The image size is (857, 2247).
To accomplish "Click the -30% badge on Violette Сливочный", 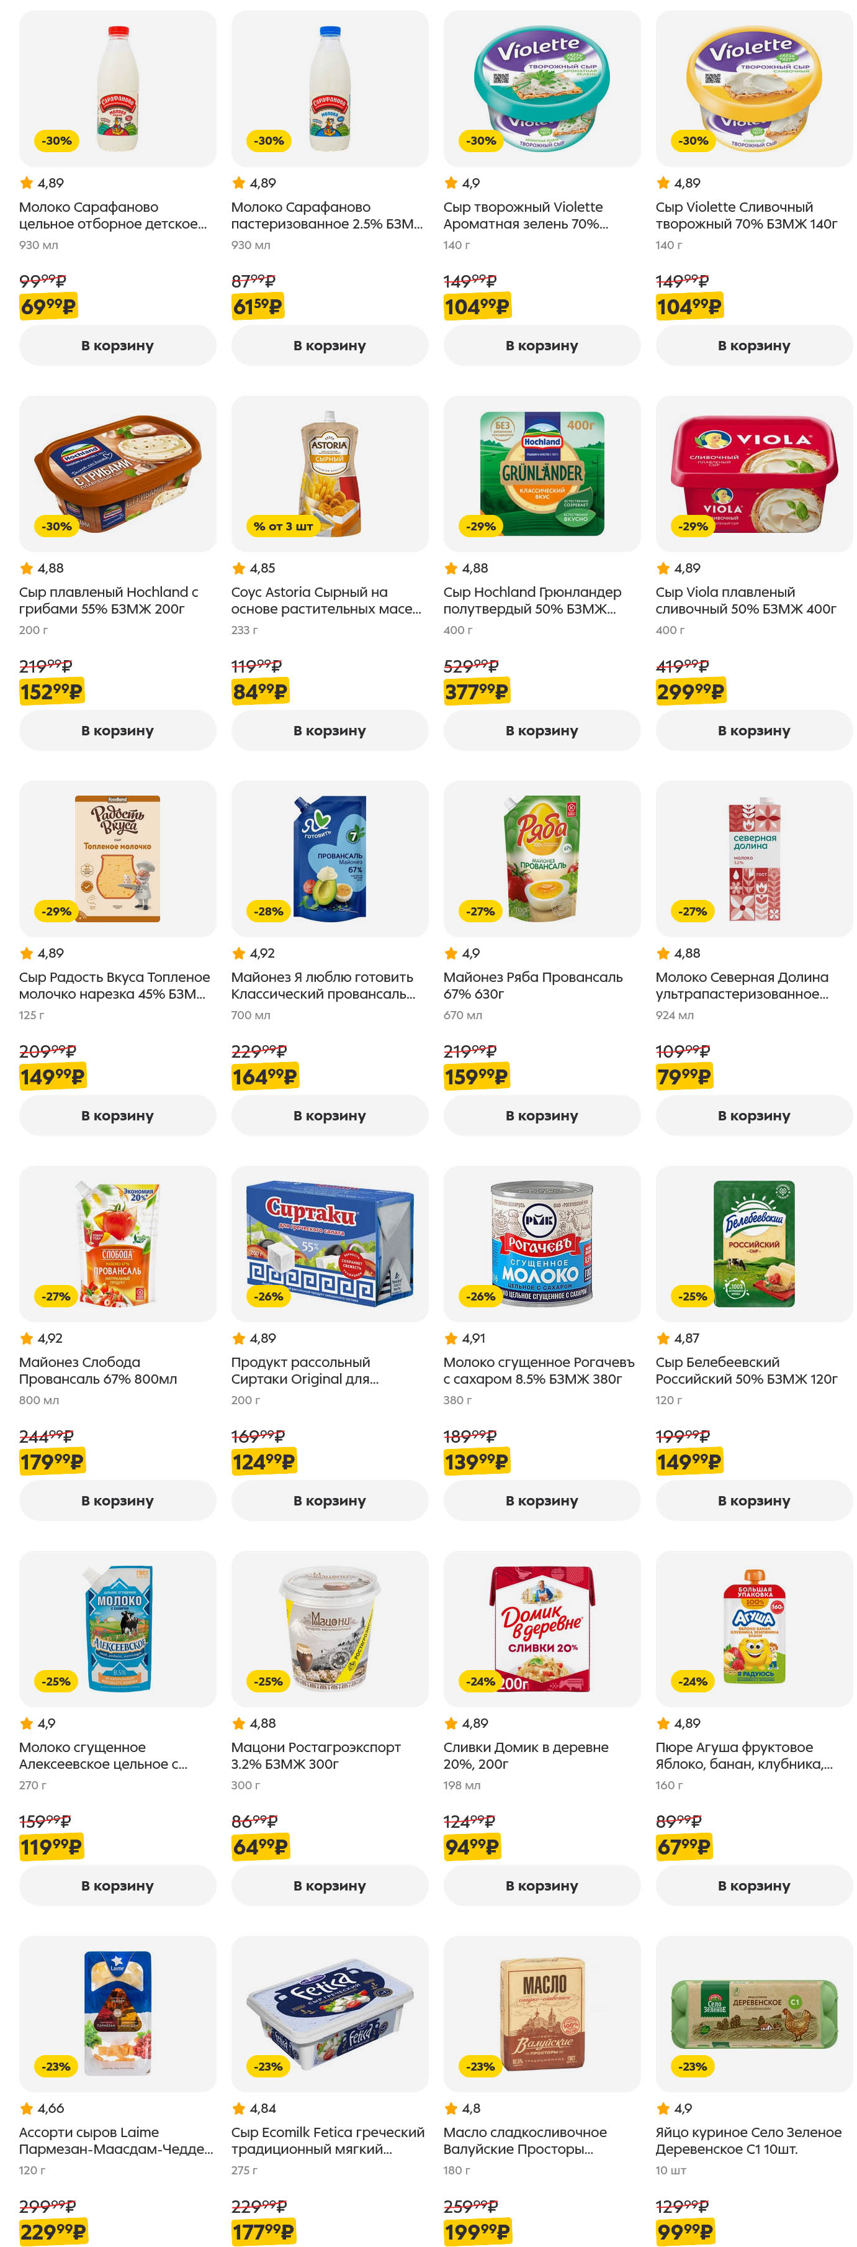I will tap(693, 140).
